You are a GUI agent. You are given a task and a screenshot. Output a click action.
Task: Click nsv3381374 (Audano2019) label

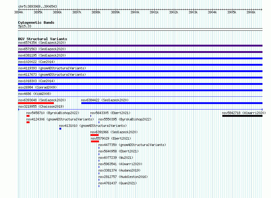click(x=119, y=170)
